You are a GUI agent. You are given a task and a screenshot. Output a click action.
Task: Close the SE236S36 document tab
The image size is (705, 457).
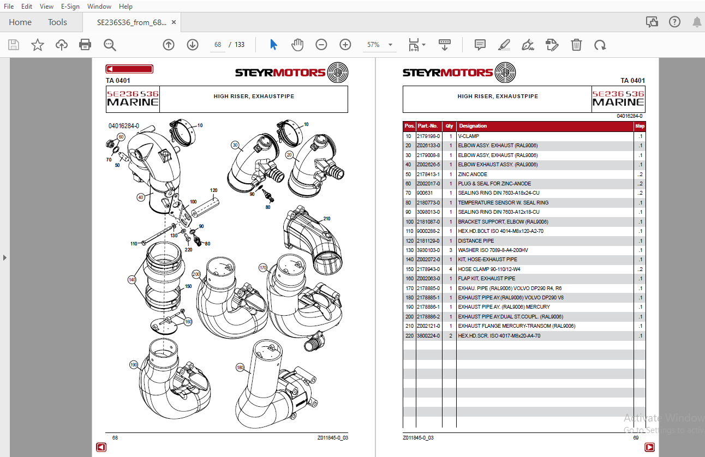tap(174, 22)
